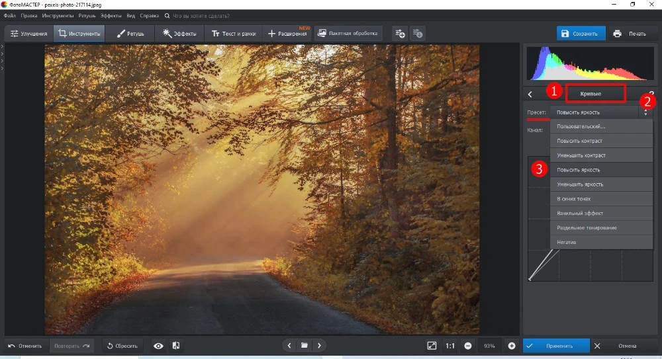This screenshot has width=662, height=359.
Task: Open the Файл menu
Action: coord(9,15)
